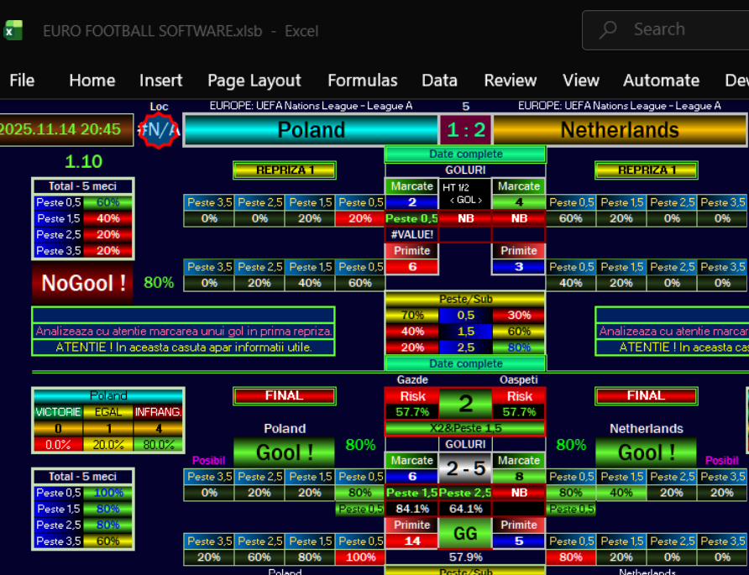Open the Page Layout tab
This screenshot has height=575, width=749.
coord(254,81)
